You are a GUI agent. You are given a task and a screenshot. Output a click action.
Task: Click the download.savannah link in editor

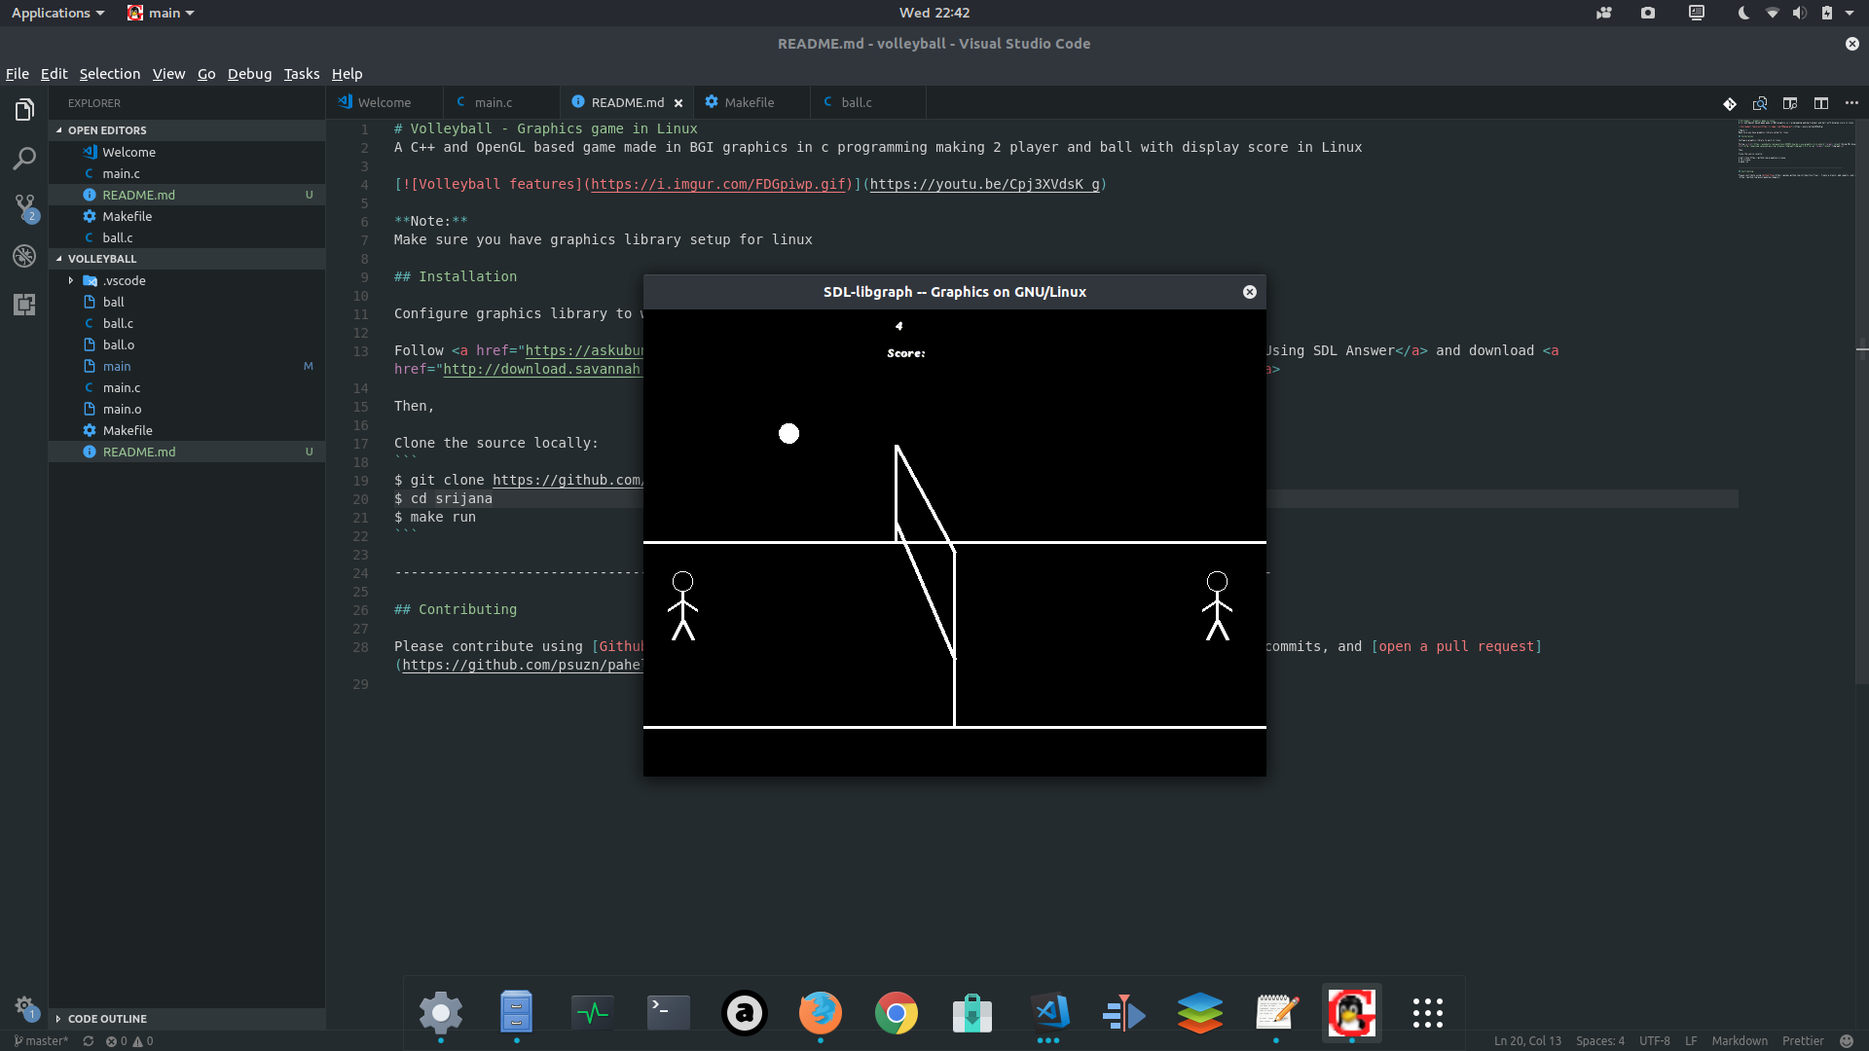[542, 370]
